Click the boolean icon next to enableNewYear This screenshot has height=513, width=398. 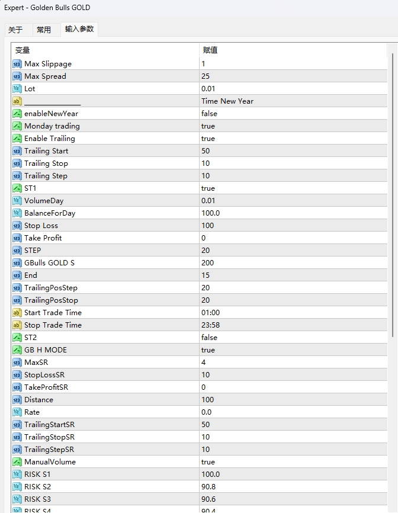pos(17,114)
